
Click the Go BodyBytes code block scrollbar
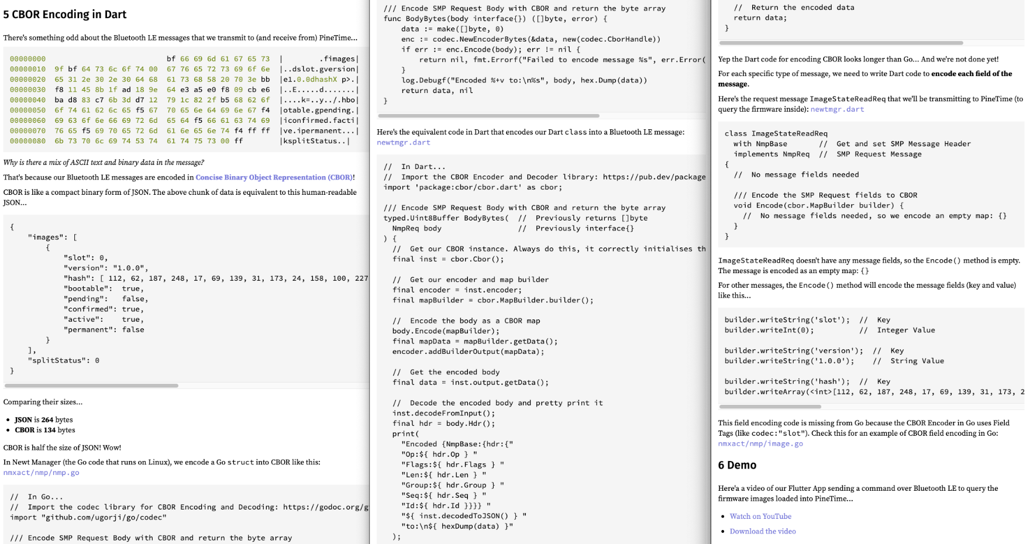pyautogui.click(x=489, y=116)
